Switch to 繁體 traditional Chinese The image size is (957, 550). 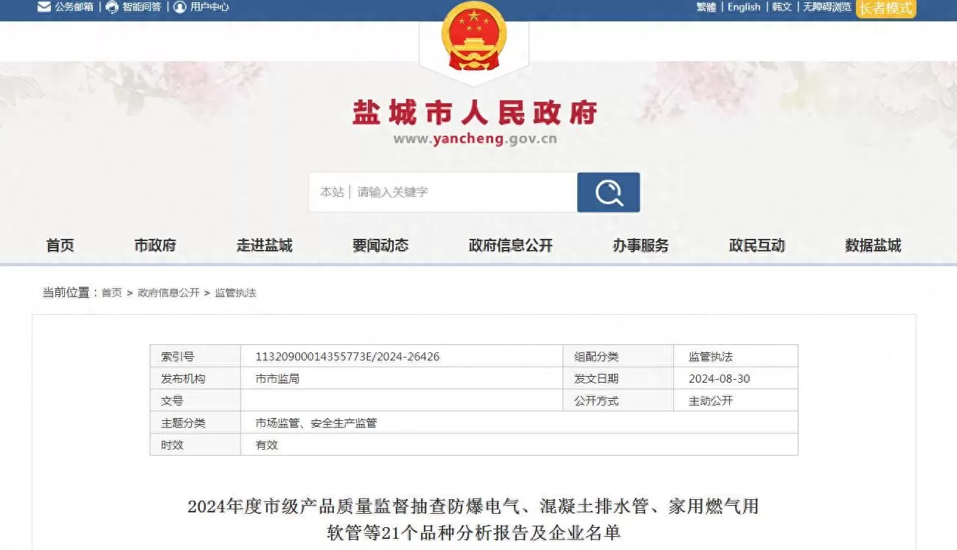[x=706, y=7]
